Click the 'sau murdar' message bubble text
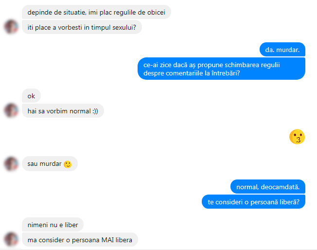Viewport: 317px width, 250px height. click(44, 163)
